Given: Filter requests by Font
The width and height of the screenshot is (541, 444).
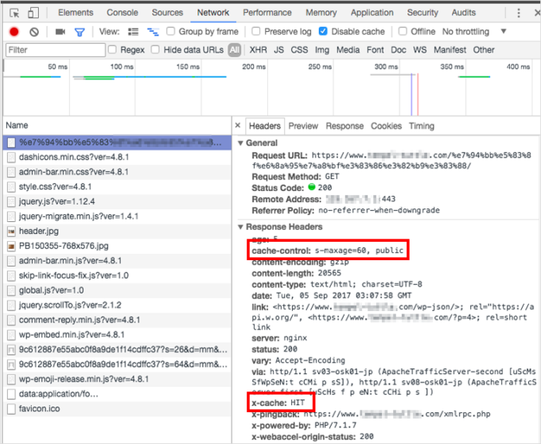Looking at the screenshot, I should 375,50.
